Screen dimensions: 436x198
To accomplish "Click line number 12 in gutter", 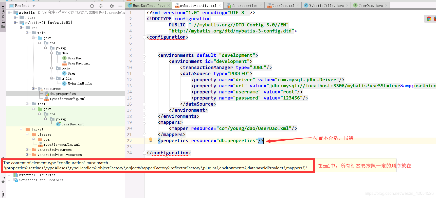I will [129, 80].
